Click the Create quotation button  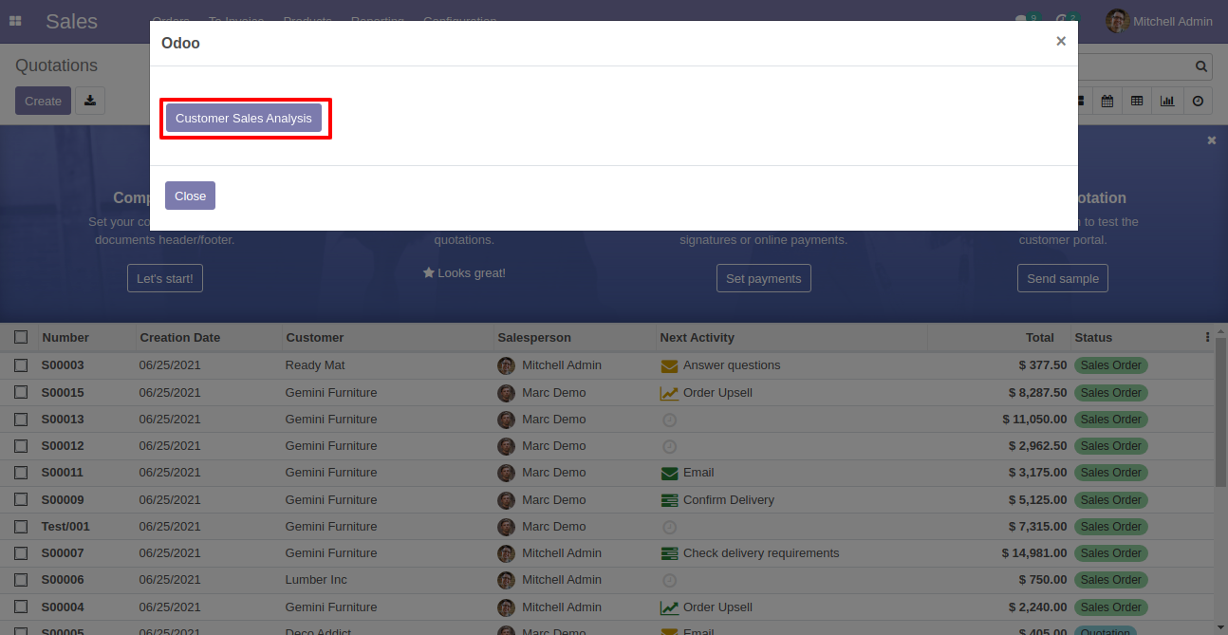tap(43, 101)
